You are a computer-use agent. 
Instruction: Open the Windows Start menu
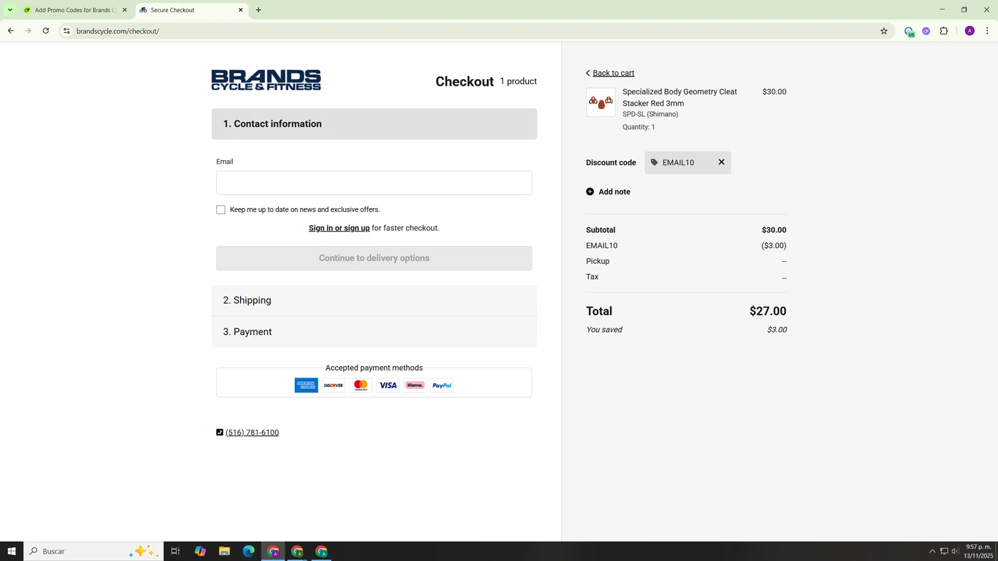[x=11, y=551]
